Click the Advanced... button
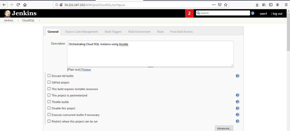 pyautogui.click(x=224, y=128)
